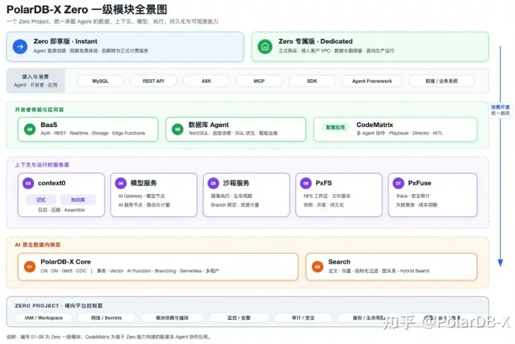The height and width of the screenshot is (344, 515).
Task: Click the 接入与消费 section label
Action: pos(35,77)
